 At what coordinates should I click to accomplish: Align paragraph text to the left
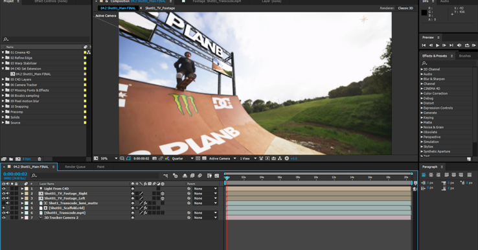[x=424, y=175]
